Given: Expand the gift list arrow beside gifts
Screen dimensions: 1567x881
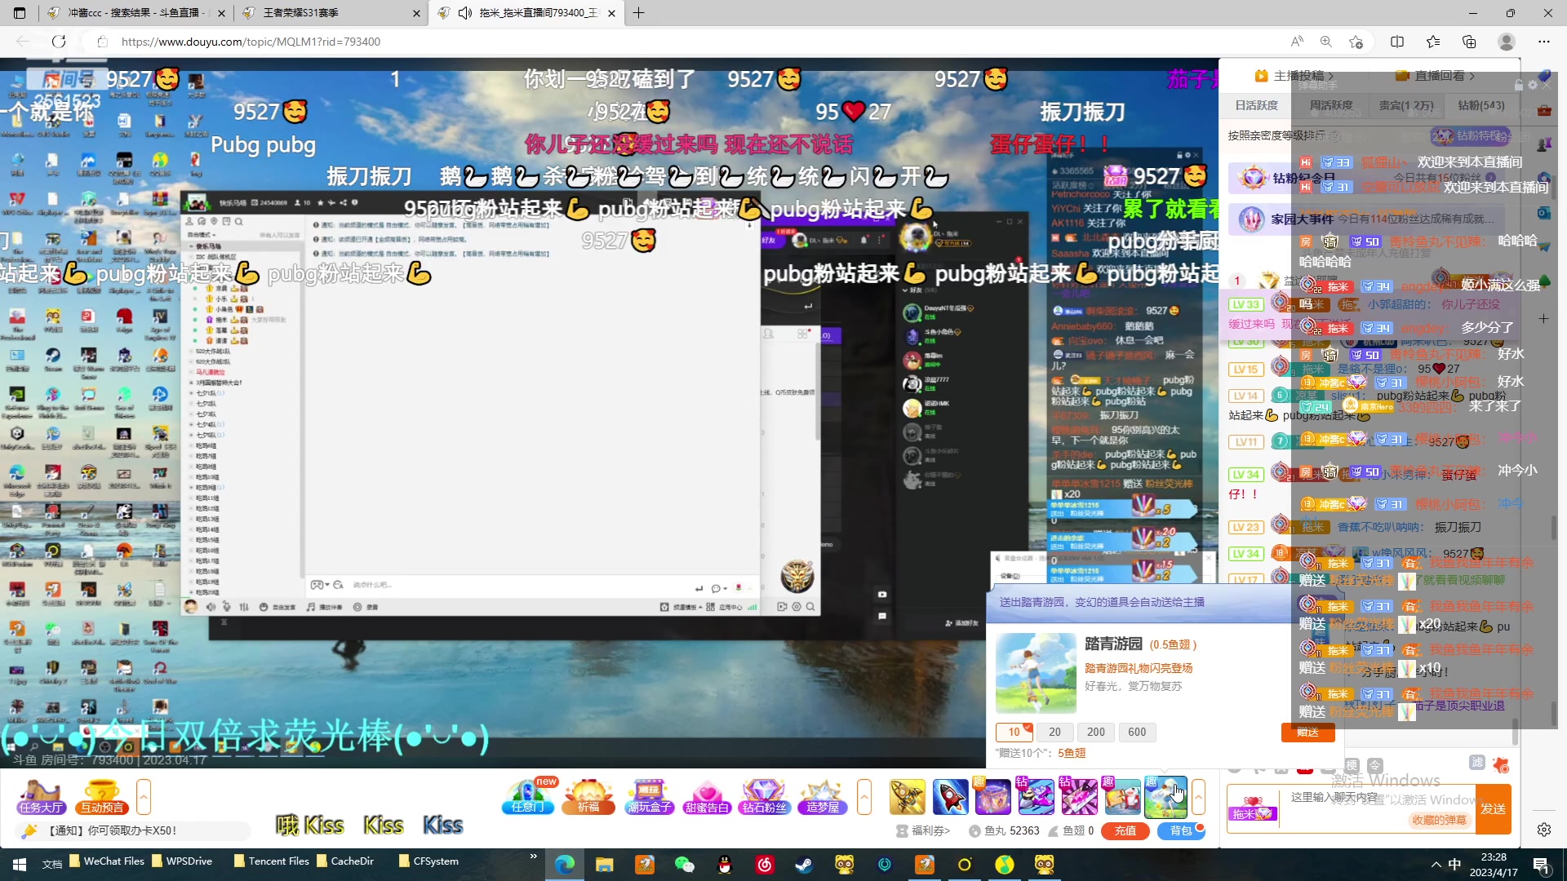Looking at the screenshot, I should point(1198,796).
